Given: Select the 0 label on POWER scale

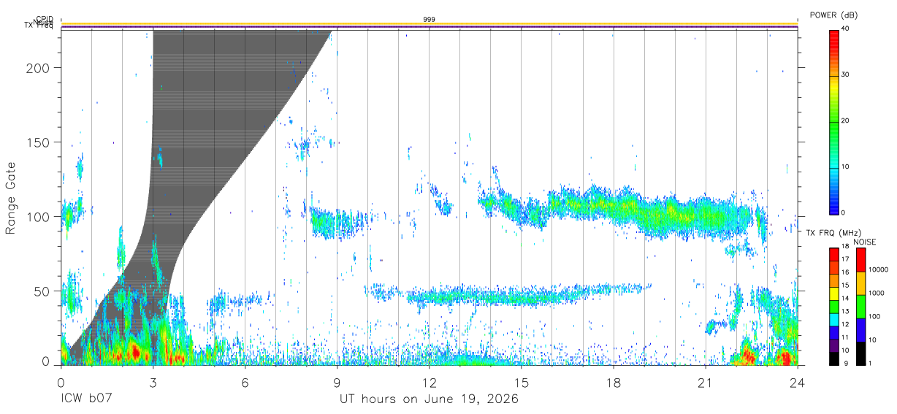Looking at the screenshot, I should (844, 212).
